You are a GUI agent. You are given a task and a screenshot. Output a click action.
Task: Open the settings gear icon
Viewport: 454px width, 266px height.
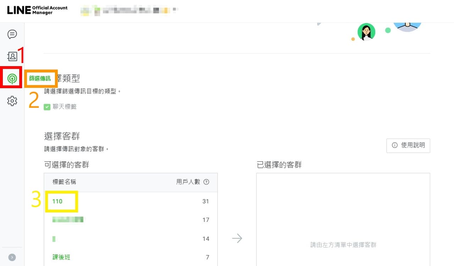(x=12, y=101)
